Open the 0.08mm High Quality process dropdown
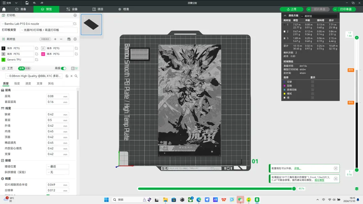 [34, 76]
